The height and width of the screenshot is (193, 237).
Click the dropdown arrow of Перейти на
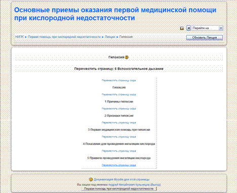pyautogui.click(x=221, y=28)
